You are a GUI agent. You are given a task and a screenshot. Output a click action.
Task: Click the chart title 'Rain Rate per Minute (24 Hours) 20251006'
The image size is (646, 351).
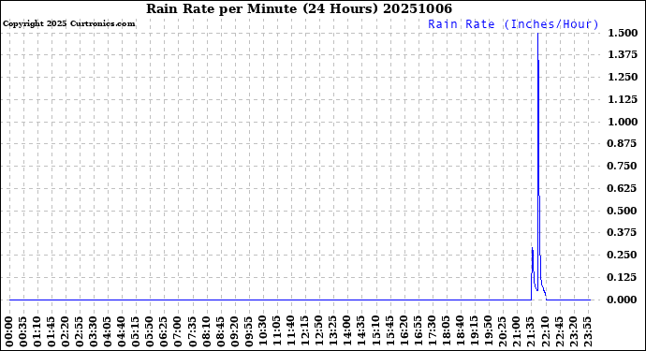click(299, 8)
